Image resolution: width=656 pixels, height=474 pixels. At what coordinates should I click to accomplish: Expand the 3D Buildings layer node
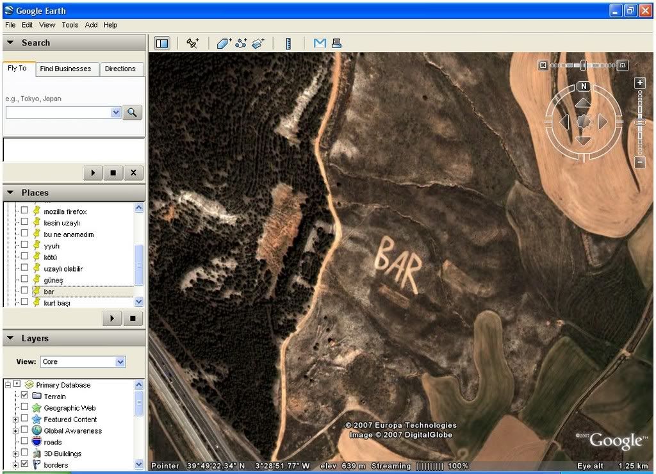click(15, 454)
